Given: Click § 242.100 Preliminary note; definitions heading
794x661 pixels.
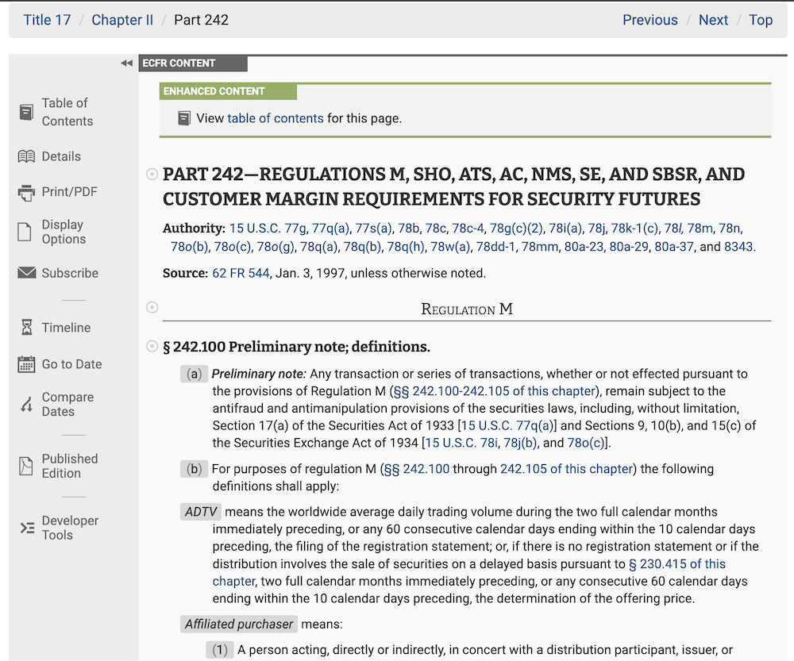Looking at the screenshot, I should click(x=296, y=347).
